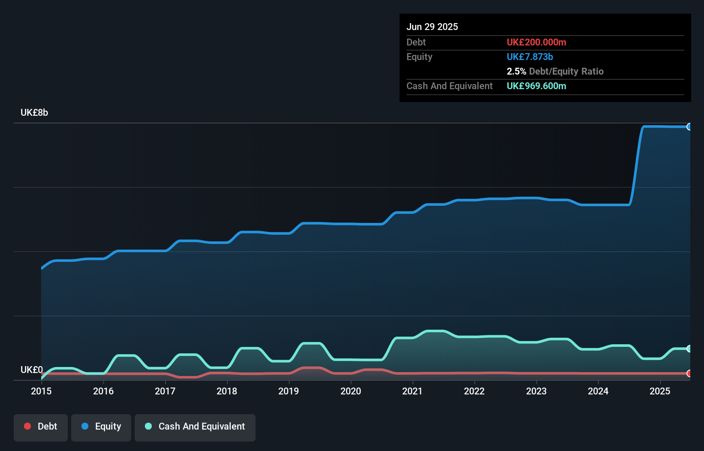This screenshot has width=704, height=451.
Task: Click the teal Cash And Equivalent legend dot
Action: pyautogui.click(x=148, y=426)
